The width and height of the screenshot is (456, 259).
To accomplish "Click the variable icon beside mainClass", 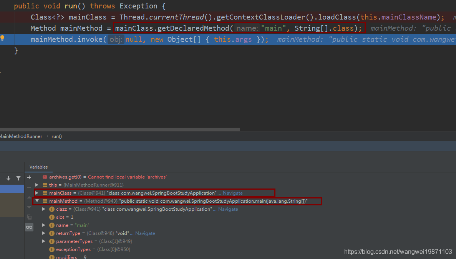I will (45, 193).
